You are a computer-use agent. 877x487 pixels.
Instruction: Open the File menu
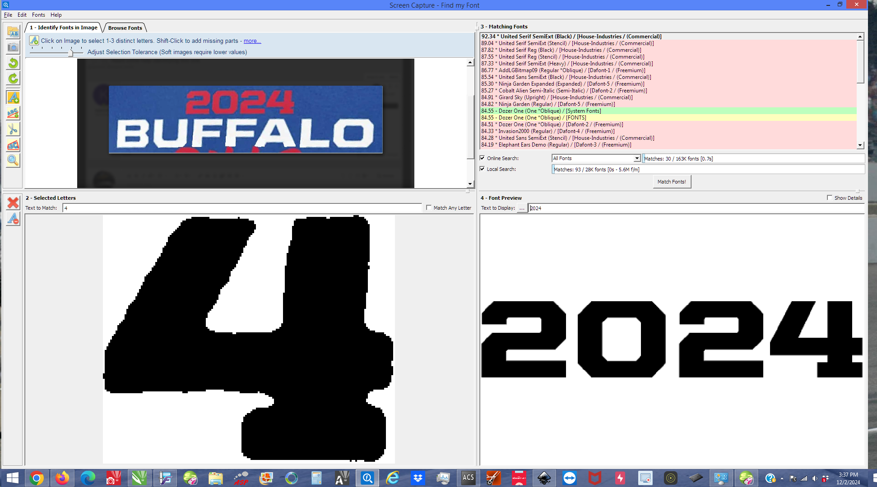pos(8,15)
